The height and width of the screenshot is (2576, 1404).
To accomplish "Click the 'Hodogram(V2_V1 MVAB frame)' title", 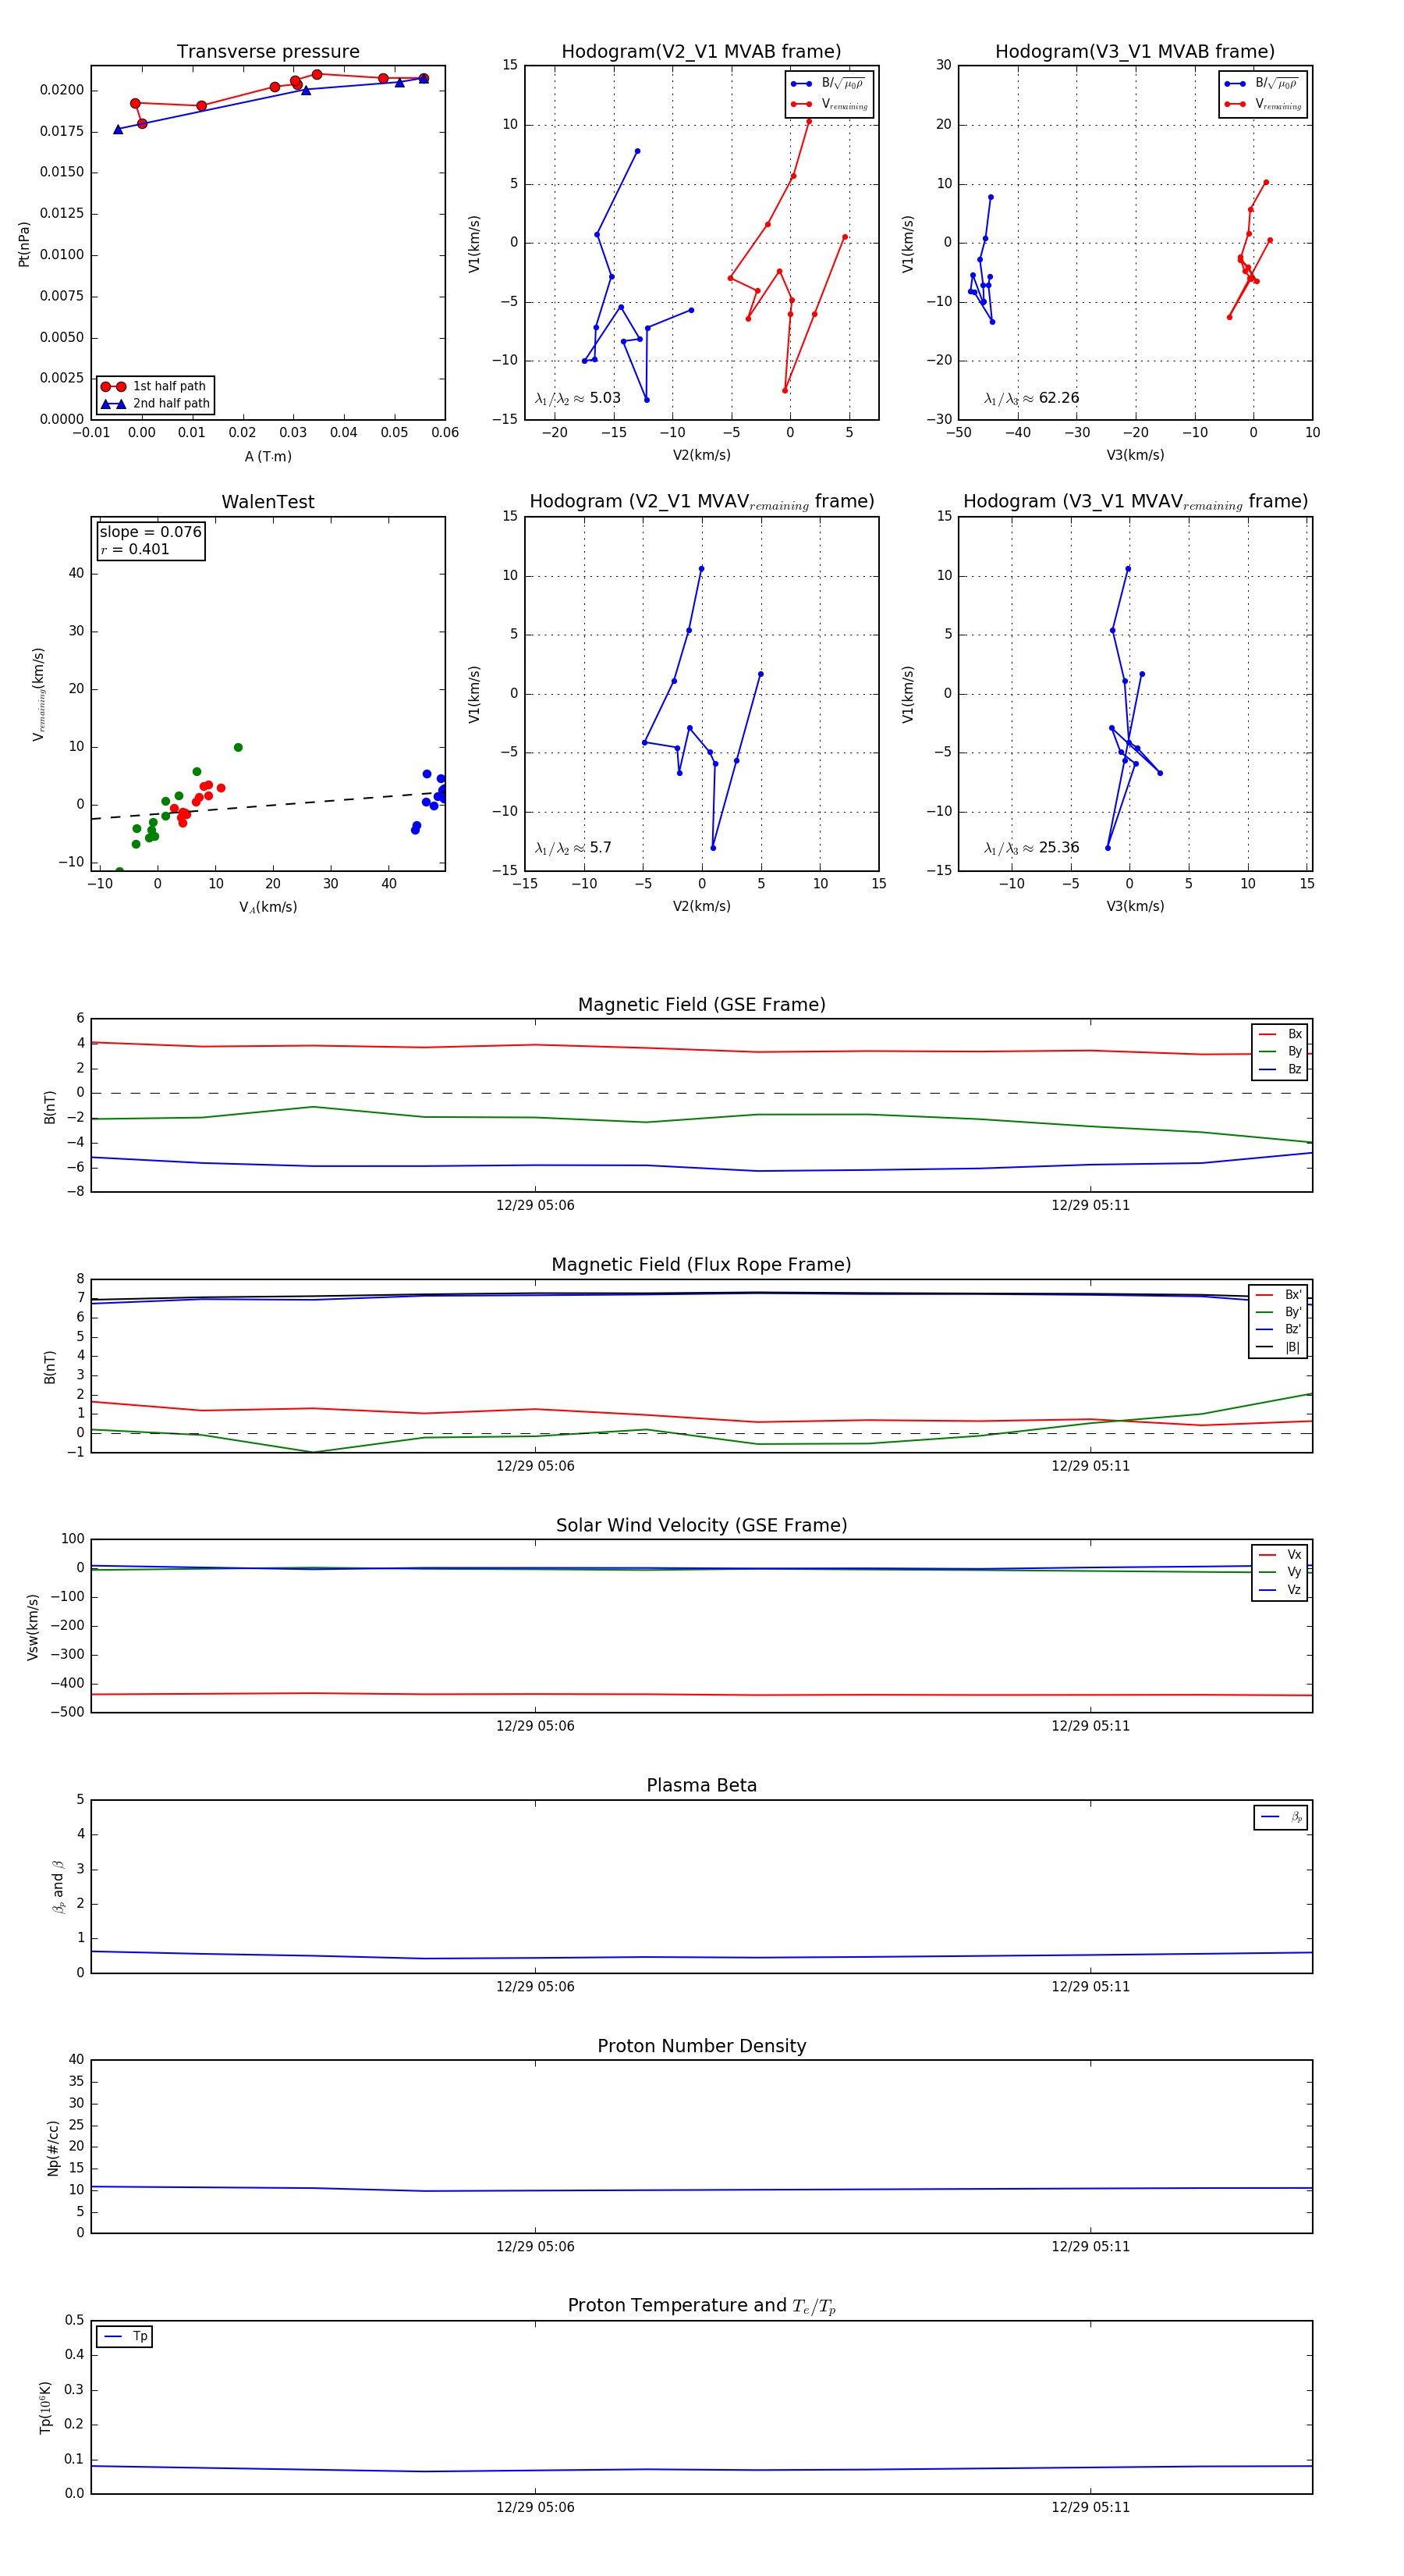I will pos(701,52).
